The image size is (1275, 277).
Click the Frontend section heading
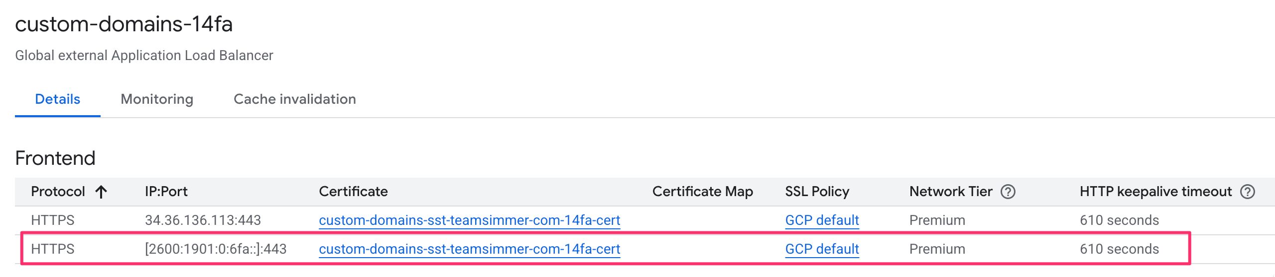pos(55,158)
